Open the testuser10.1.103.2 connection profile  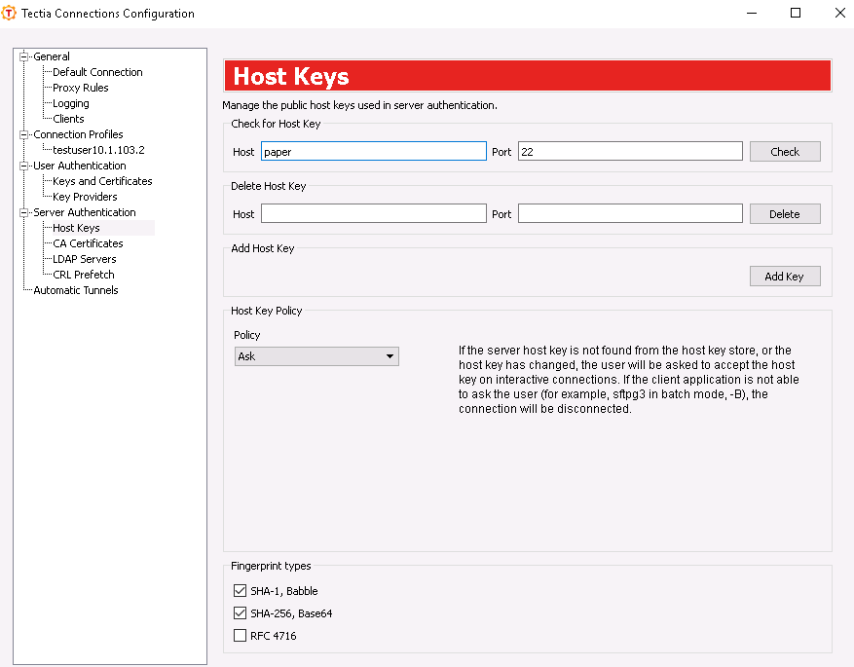pyautogui.click(x=98, y=150)
